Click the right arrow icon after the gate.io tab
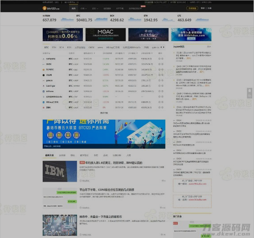 click(164, 47)
